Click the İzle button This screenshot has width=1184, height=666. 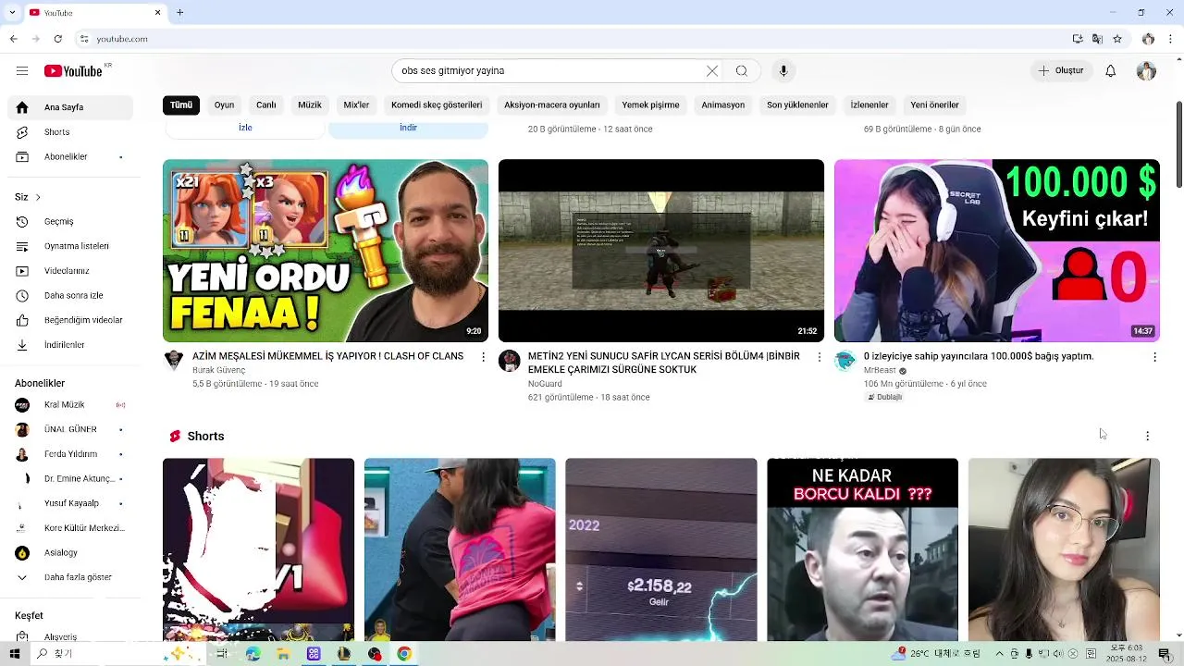pyautogui.click(x=245, y=129)
